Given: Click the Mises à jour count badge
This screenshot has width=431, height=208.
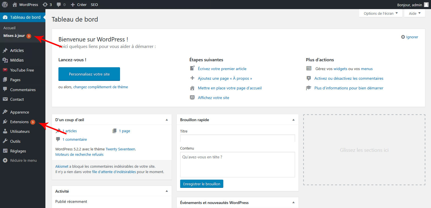Looking at the screenshot, I should pos(29,36).
